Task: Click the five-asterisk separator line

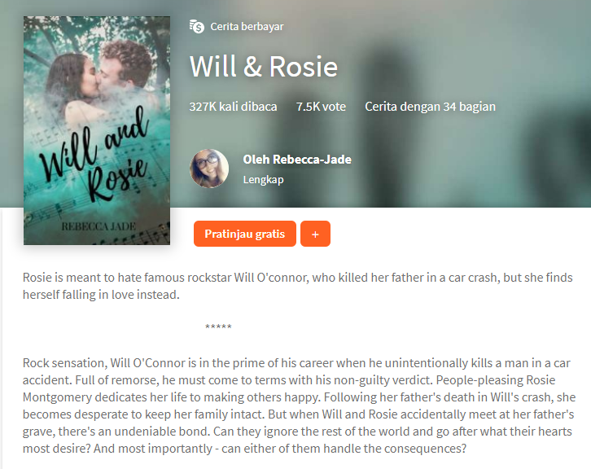Action: pos(218,327)
